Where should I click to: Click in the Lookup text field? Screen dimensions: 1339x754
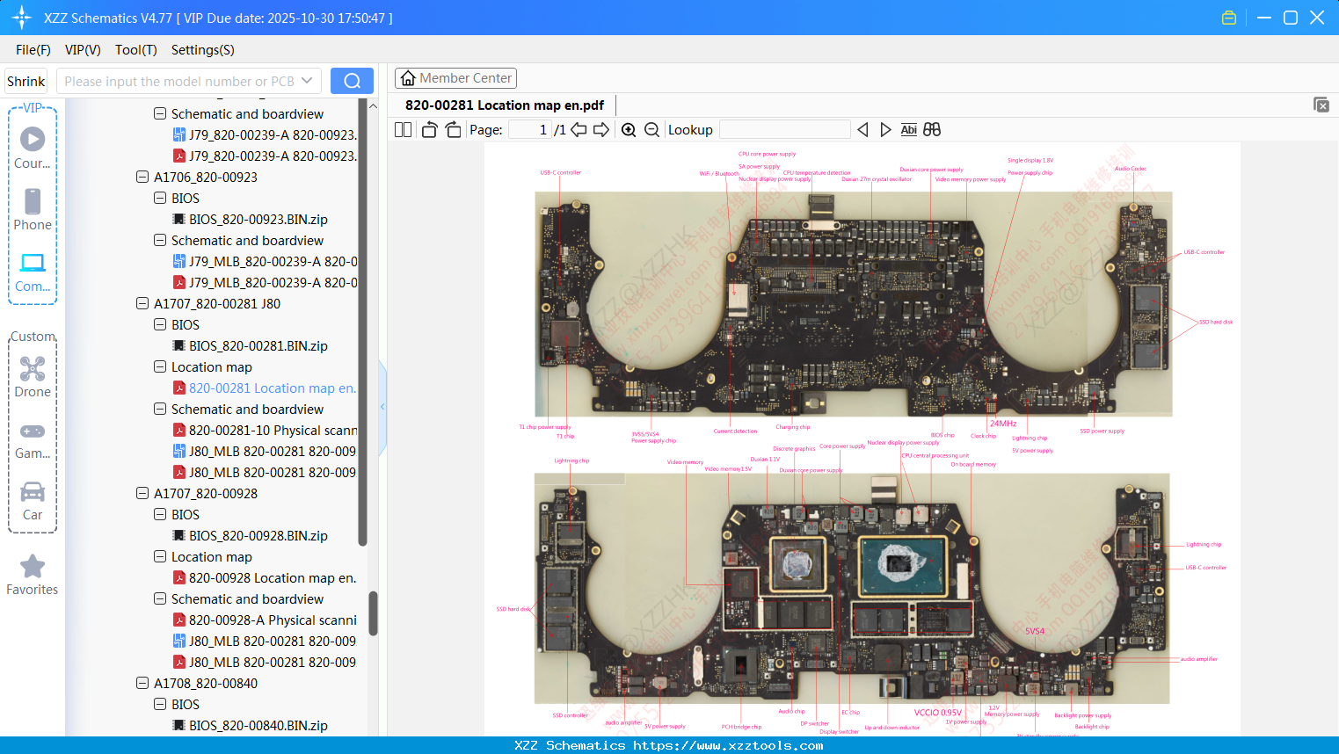tap(784, 130)
